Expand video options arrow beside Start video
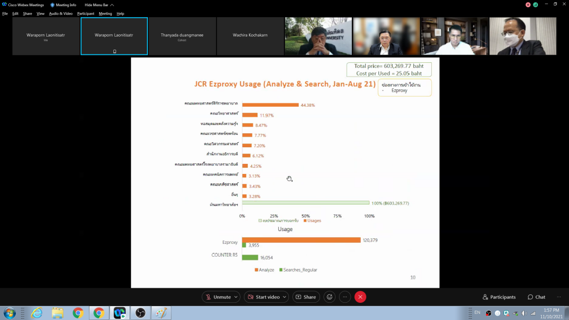Screen dimensions: 569x320 tap(284, 297)
